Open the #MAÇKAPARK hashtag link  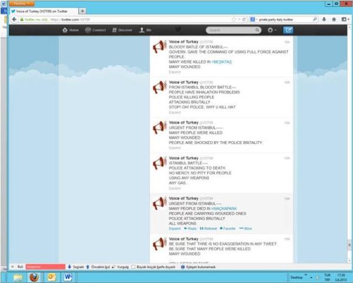(x=224, y=209)
